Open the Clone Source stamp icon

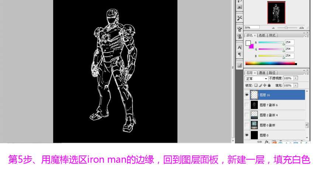(239, 36)
